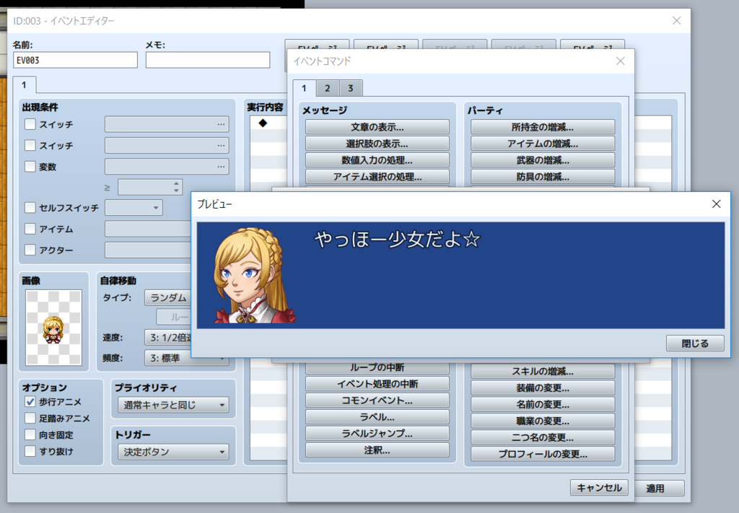Click the preview message text やっほー少女だよ☆
The width and height of the screenshot is (739, 513).
(398, 240)
